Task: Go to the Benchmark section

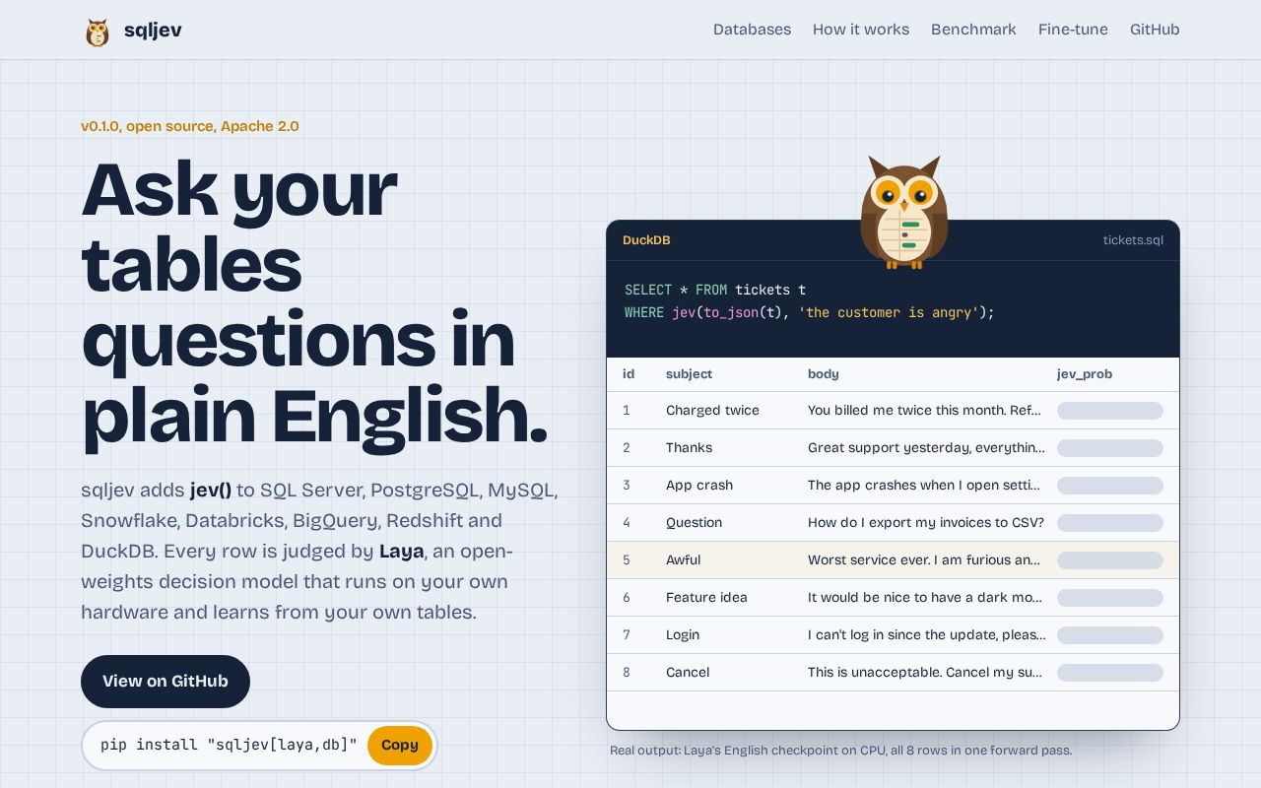Action: tap(973, 30)
